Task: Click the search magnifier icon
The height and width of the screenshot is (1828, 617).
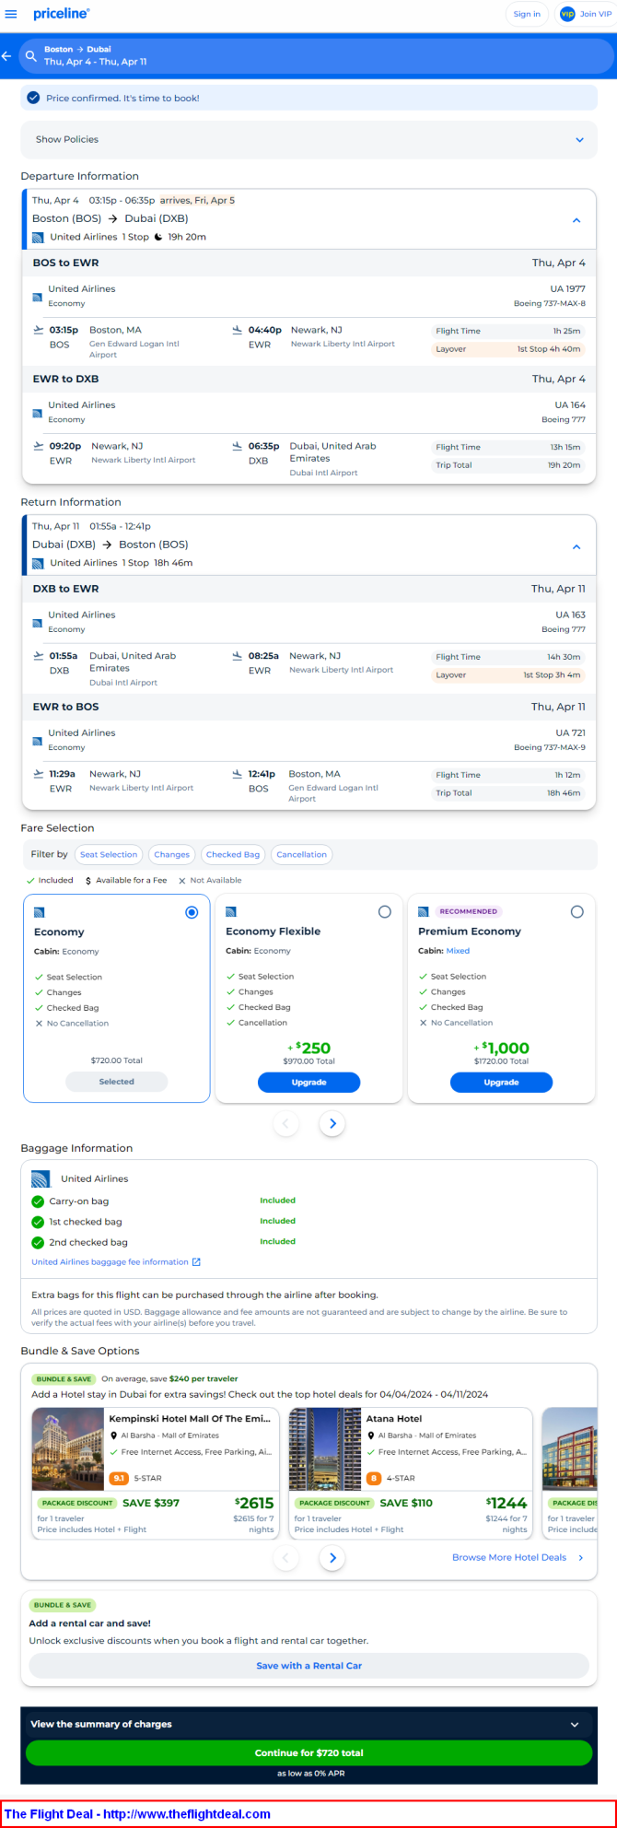Action: (x=31, y=56)
